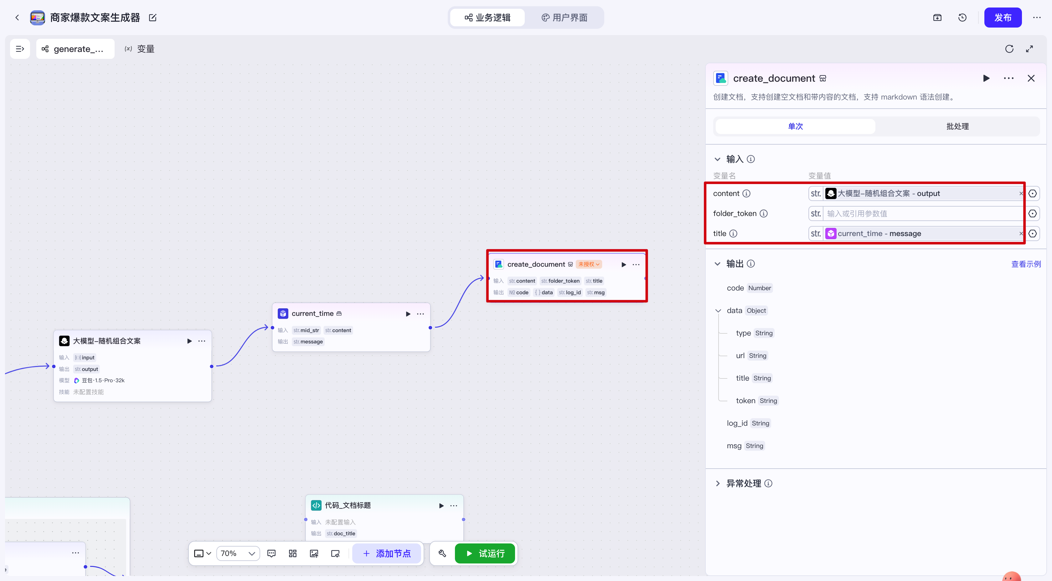Open the 70% zoom level dropdown

coord(238,553)
